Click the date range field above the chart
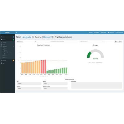The width and height of the screenshot is (124, 124). click(57, 42)
